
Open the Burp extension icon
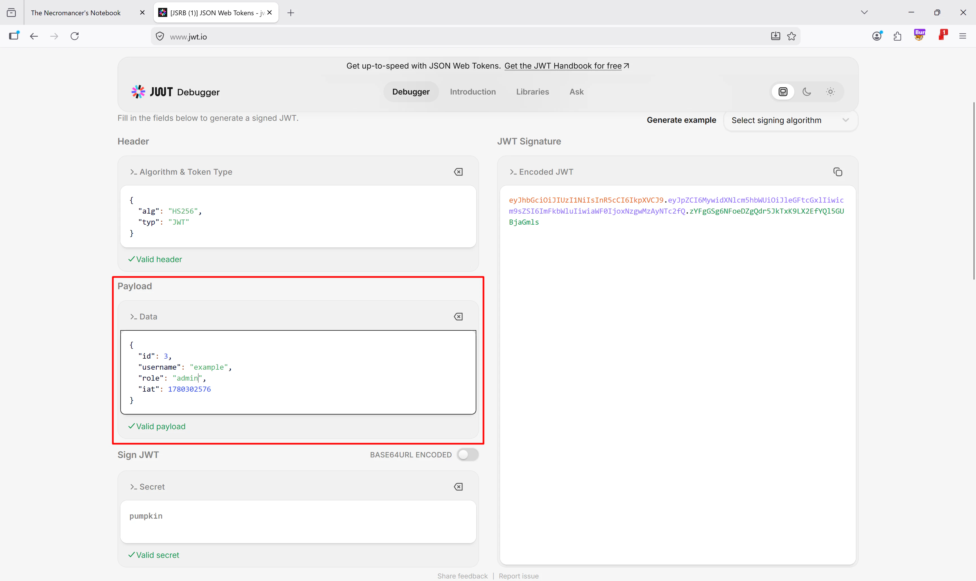click(919, 35)
